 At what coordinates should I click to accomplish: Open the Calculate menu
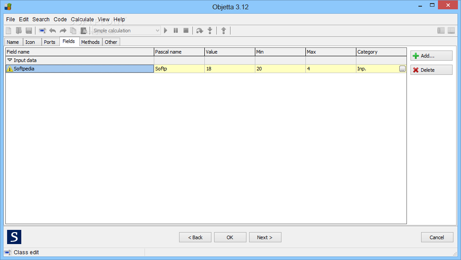coord(82,19)
